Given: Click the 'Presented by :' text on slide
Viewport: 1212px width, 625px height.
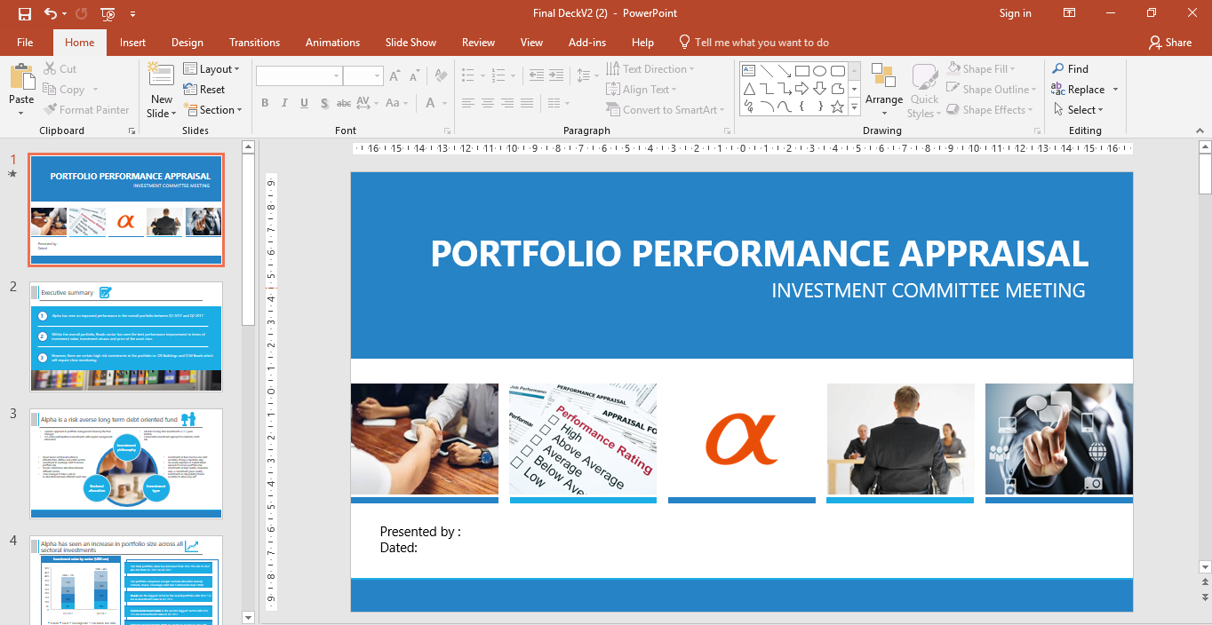Looking at the screenshot, I should click(x=419, y=532).
